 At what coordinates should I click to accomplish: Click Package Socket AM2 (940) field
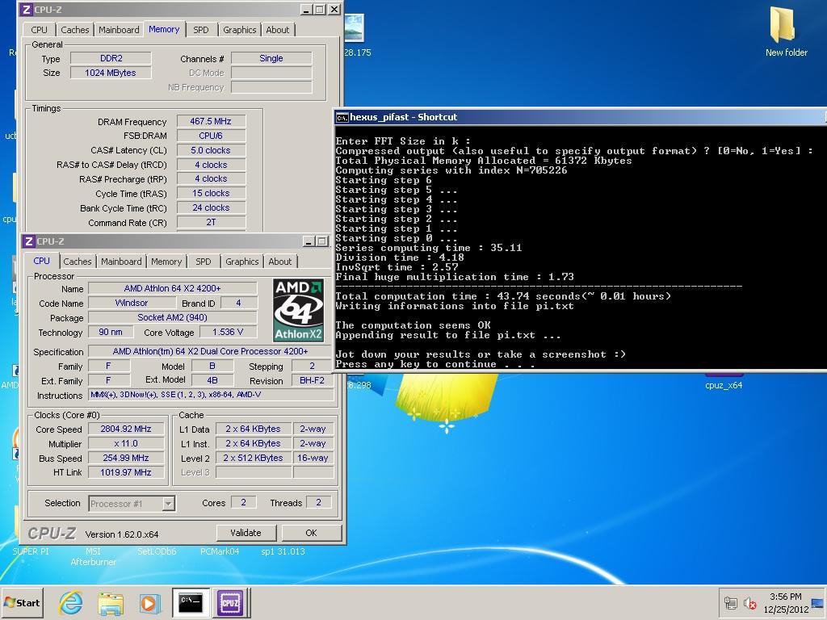(x=173, y=317)
